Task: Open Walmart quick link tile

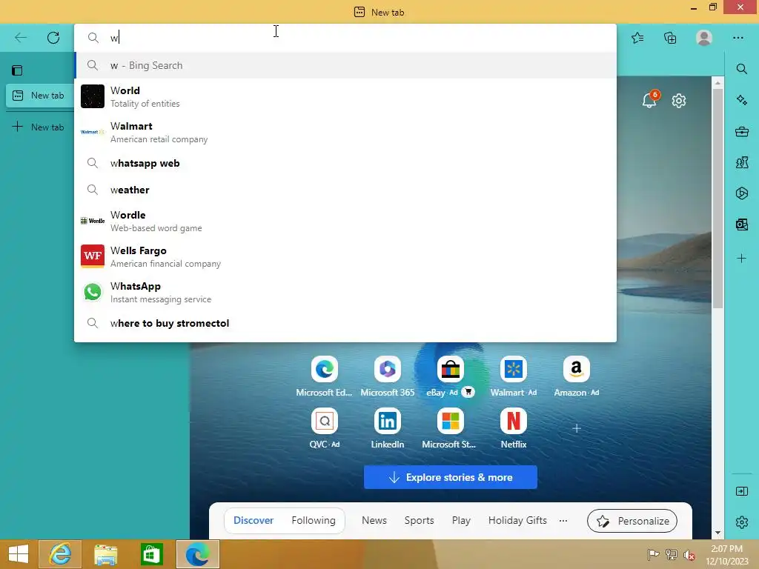Action: 514,376
